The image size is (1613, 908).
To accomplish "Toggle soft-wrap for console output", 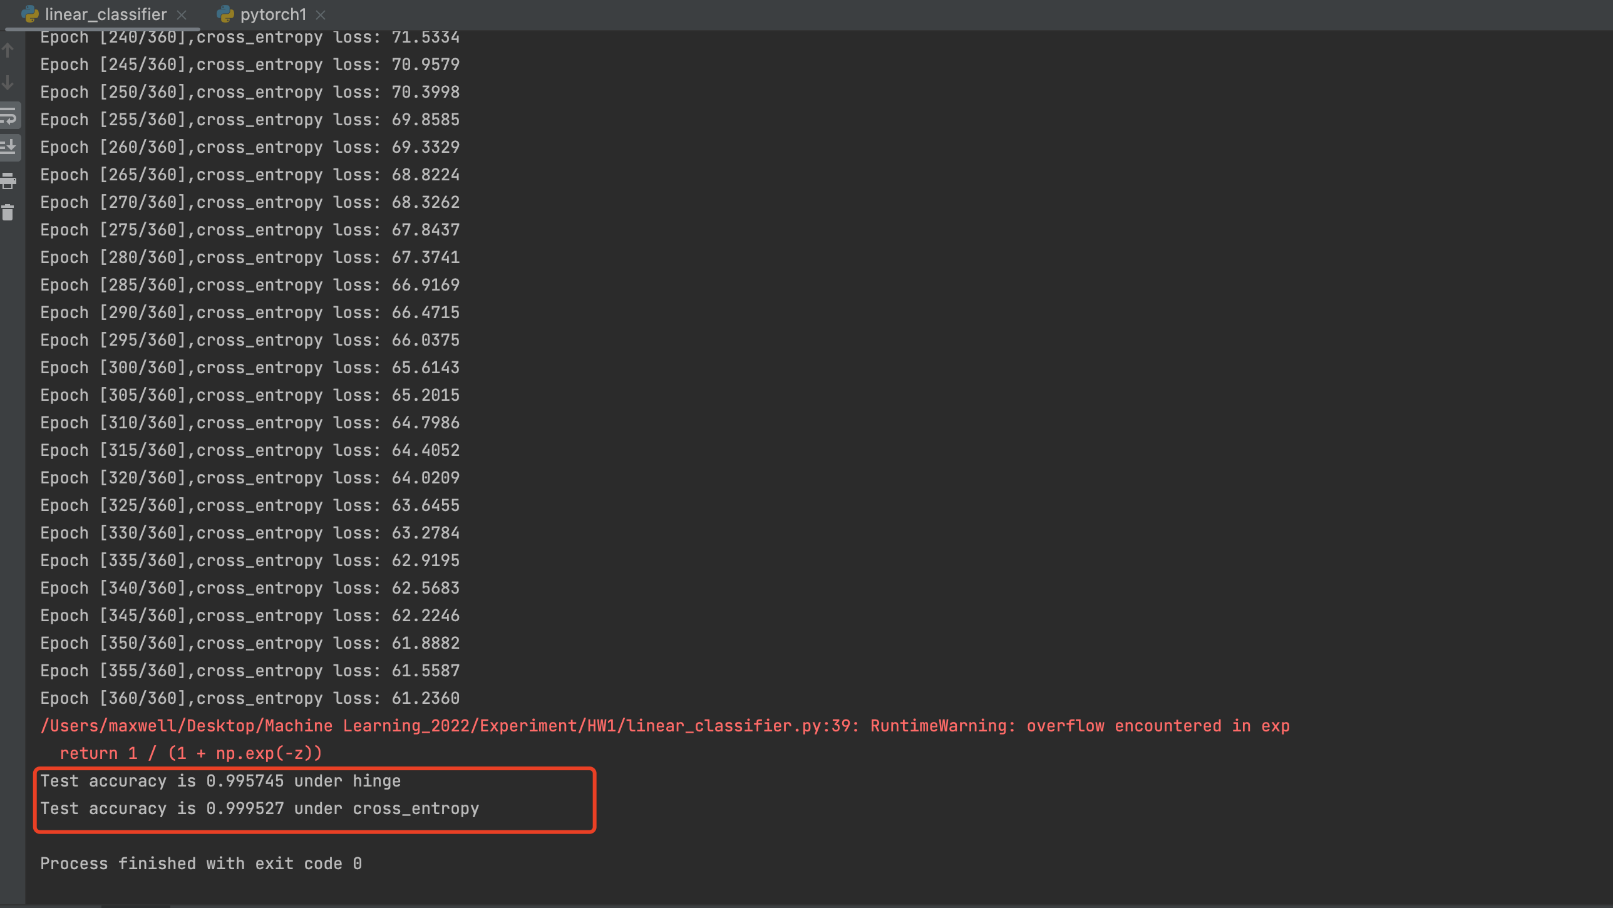I will pos(9,116).
